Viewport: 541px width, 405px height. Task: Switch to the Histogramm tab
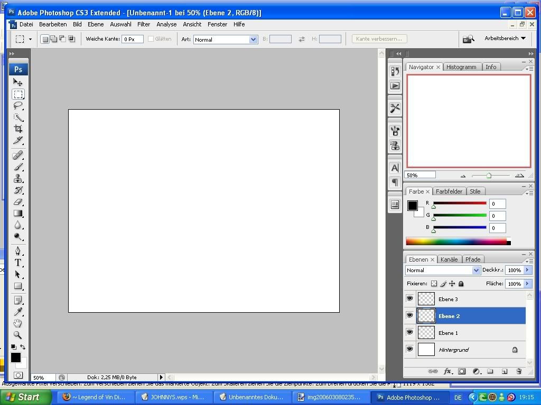click(x=461, y=67)
